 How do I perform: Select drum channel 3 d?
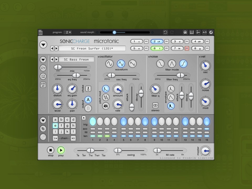[x=177, y=41]
